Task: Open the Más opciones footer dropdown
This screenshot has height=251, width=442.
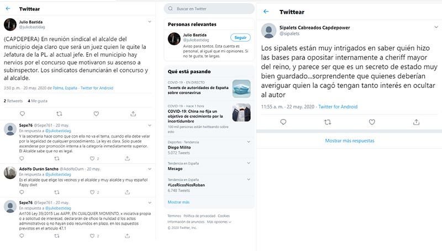Action: (x=219, y=222)
